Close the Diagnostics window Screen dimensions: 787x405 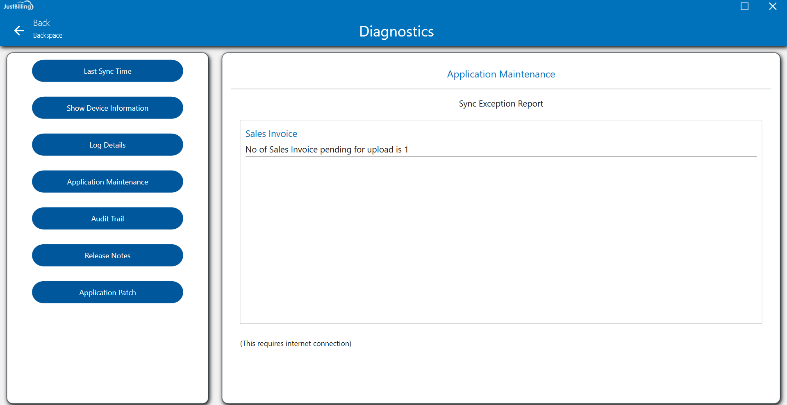tap(773, 6)
